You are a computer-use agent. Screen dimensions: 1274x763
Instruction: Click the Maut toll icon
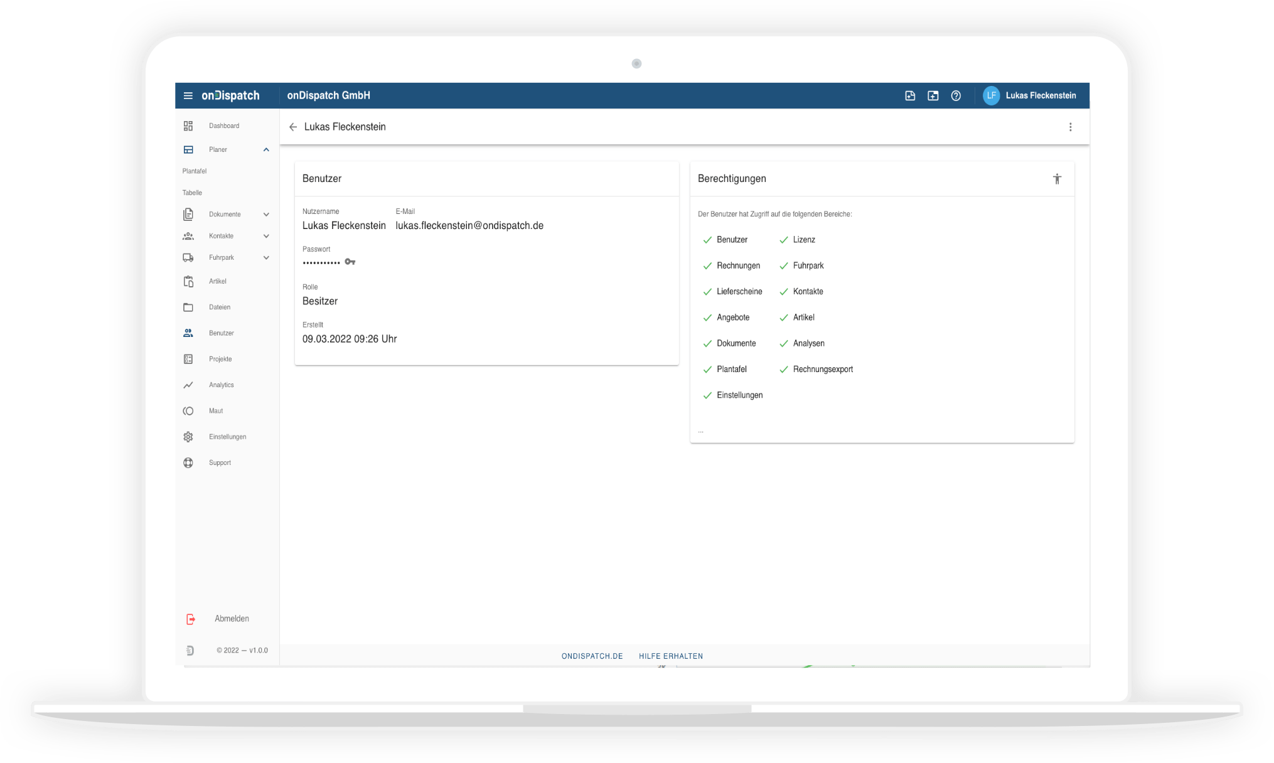click(x=188, y=411)
